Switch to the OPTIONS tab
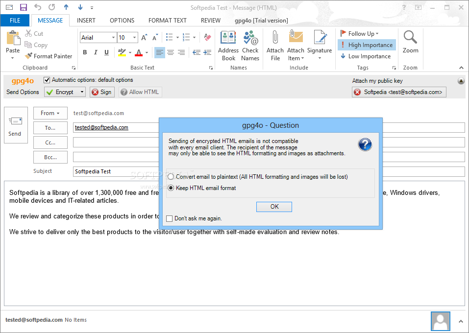Image resolution: width=469 pixels, height=333 pixels. click(122, 21)
